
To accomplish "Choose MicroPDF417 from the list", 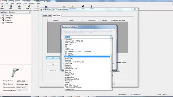I will pyautogui.click(x=87, y=58).
